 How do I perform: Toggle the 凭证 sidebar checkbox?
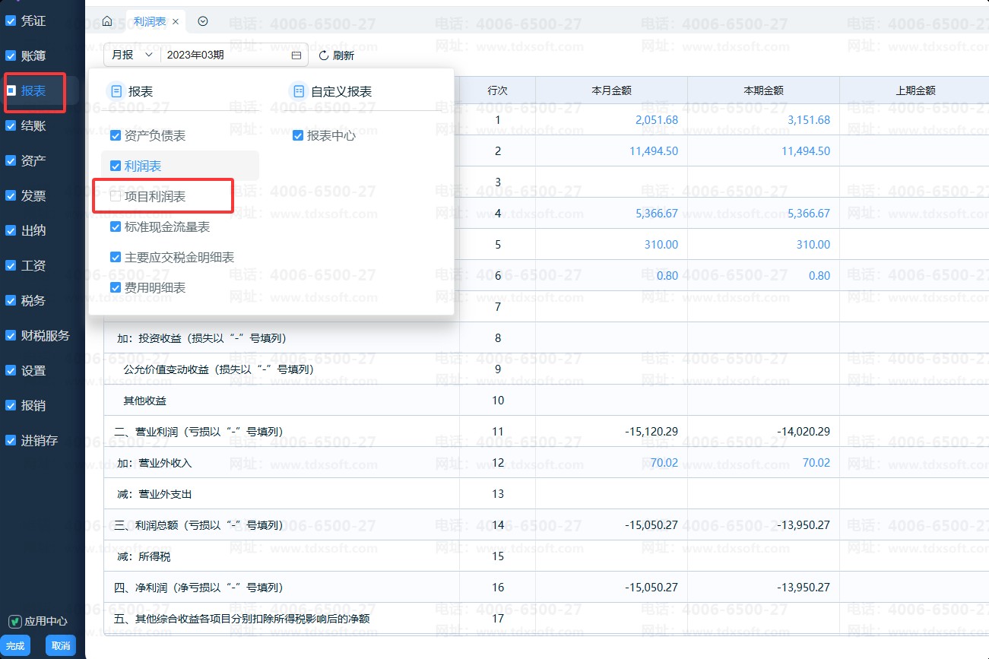(11, 21)
